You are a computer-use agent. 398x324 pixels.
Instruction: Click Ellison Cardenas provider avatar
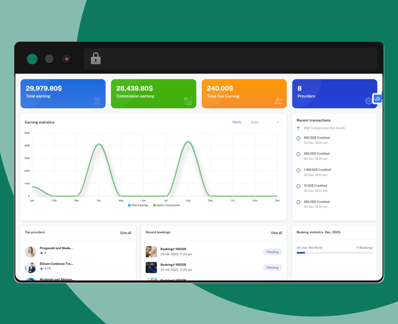31,268
